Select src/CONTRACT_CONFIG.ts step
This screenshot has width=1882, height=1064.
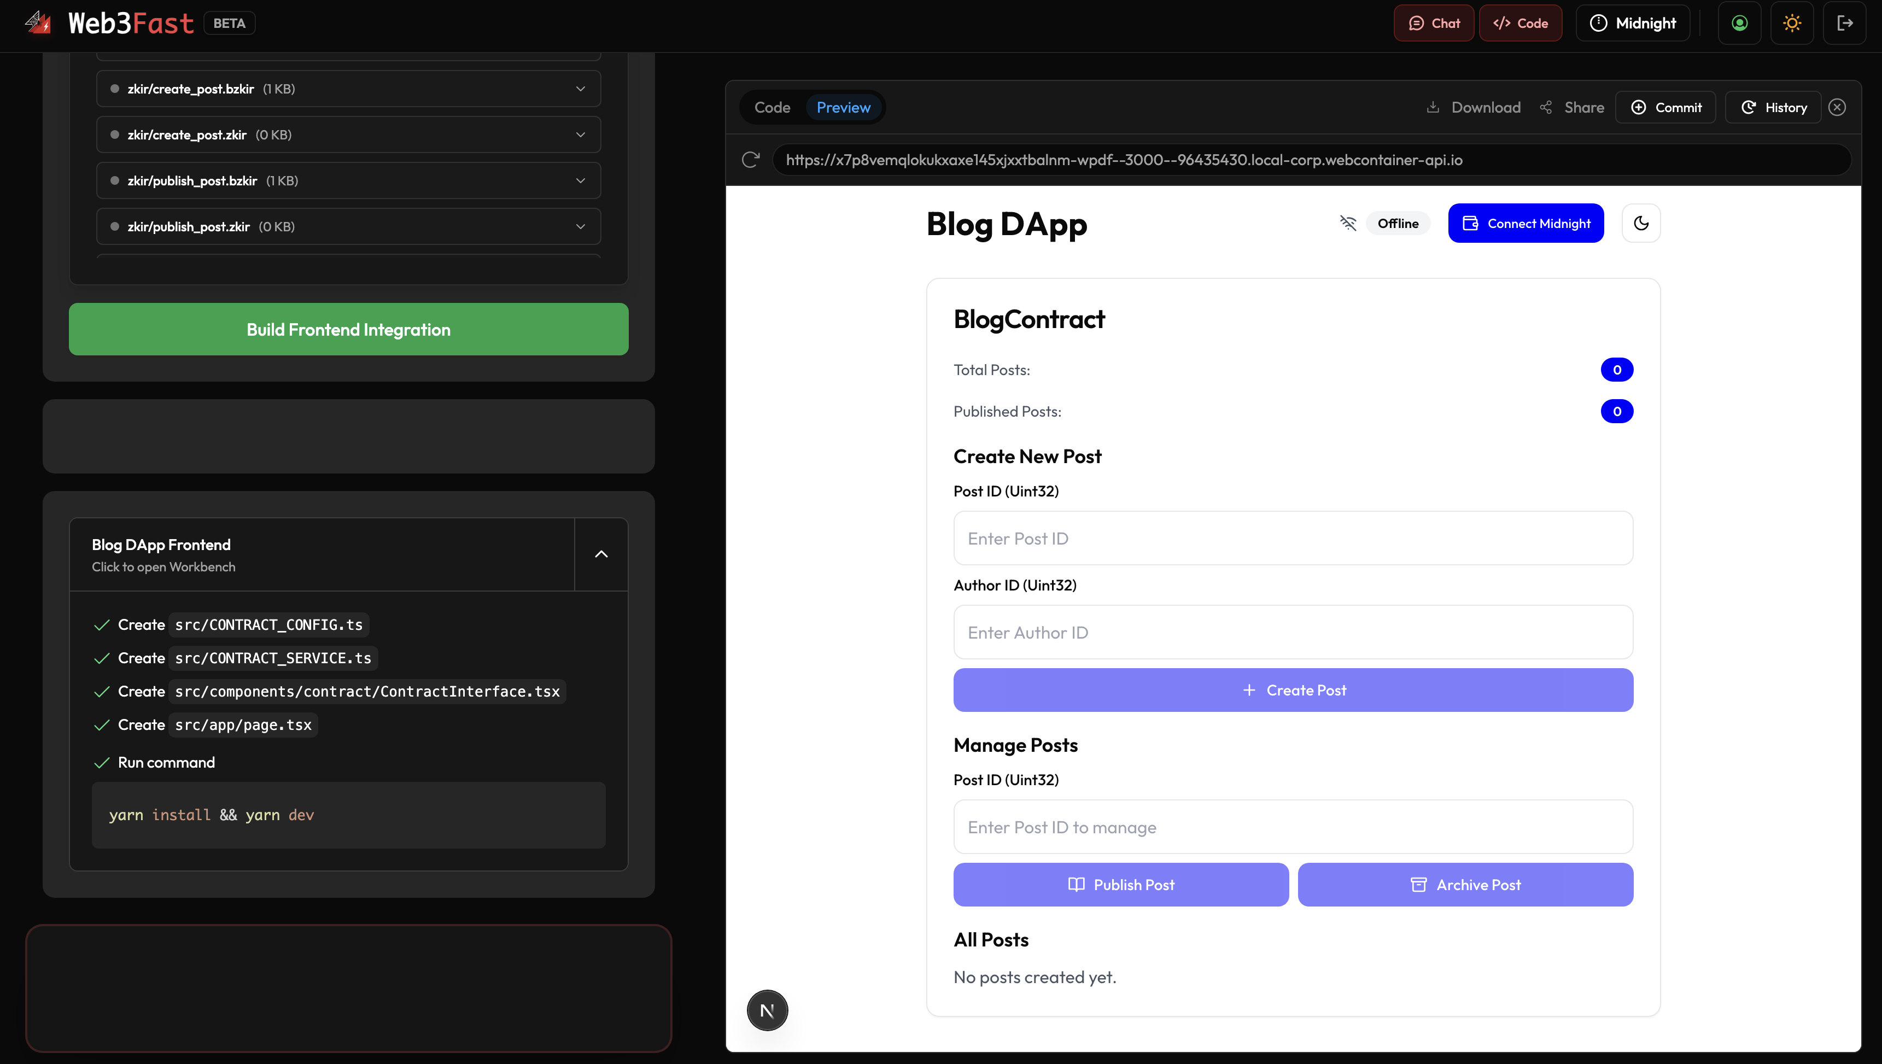(x=268, y=625)
